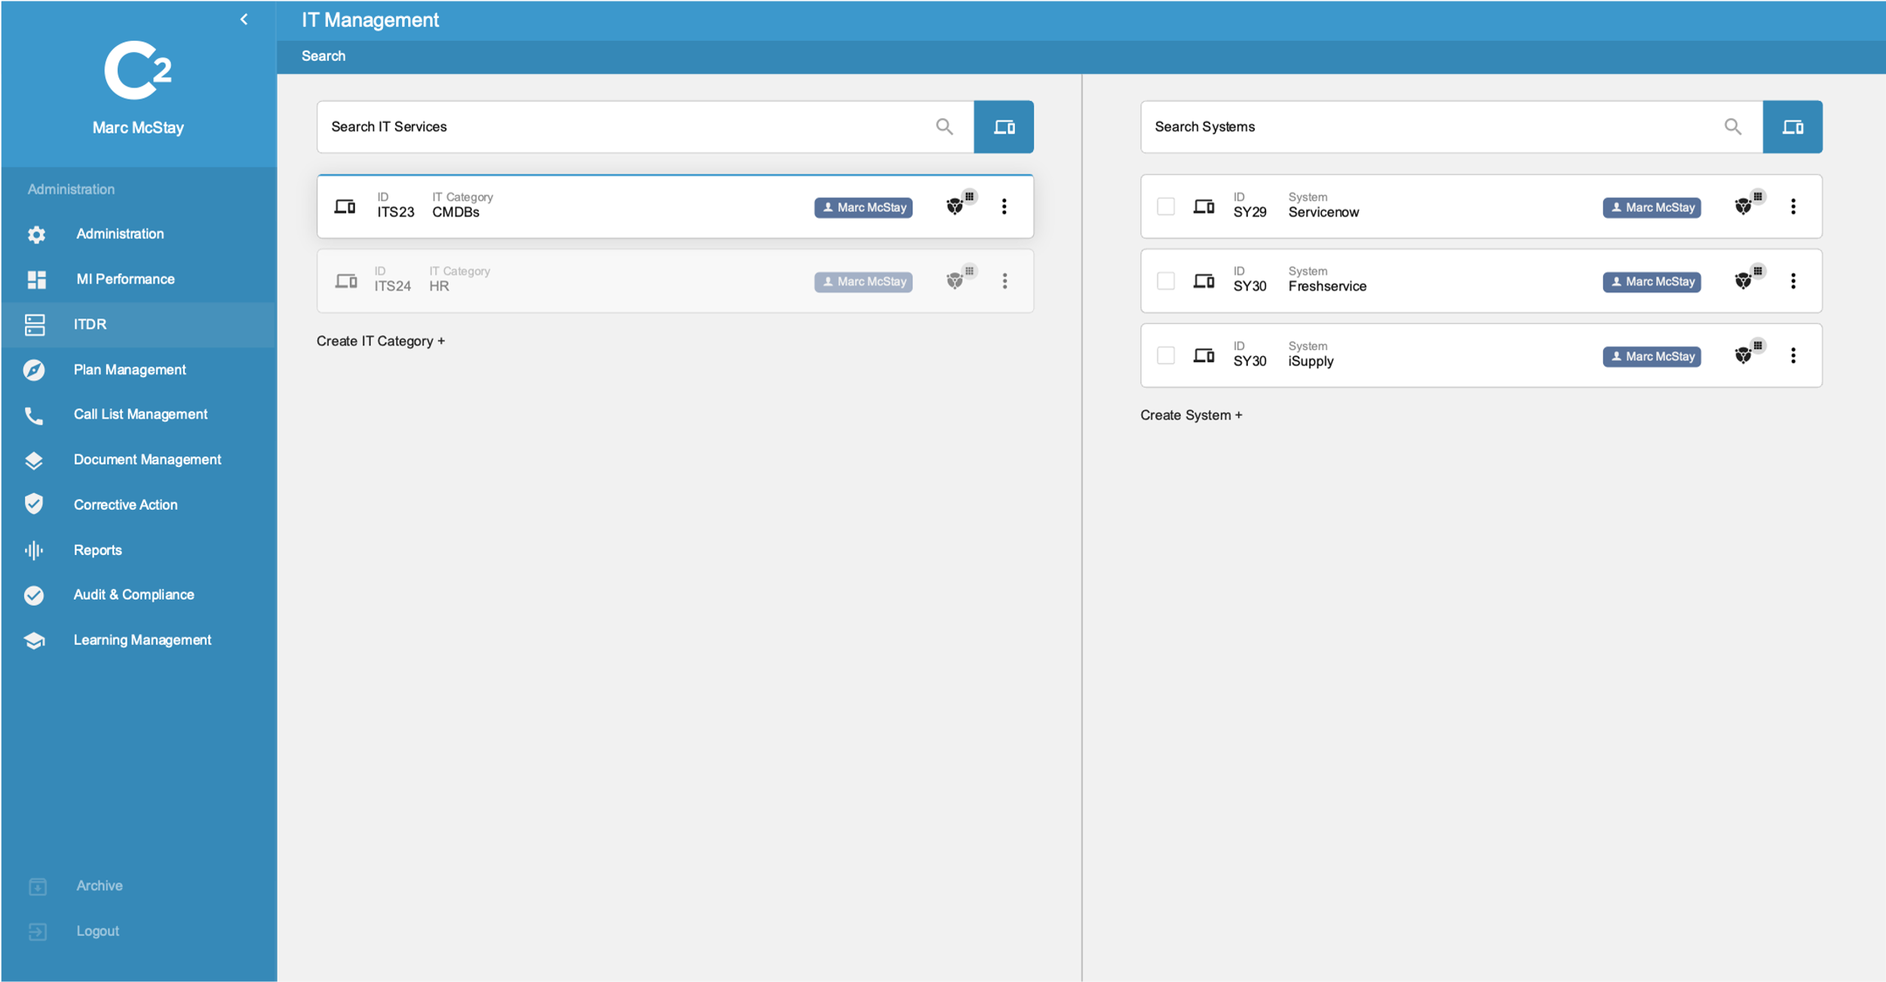Viewport: 1886px width, 982px height.
Task: Select Audit and Compliance icon
Action: click(34, 594)
